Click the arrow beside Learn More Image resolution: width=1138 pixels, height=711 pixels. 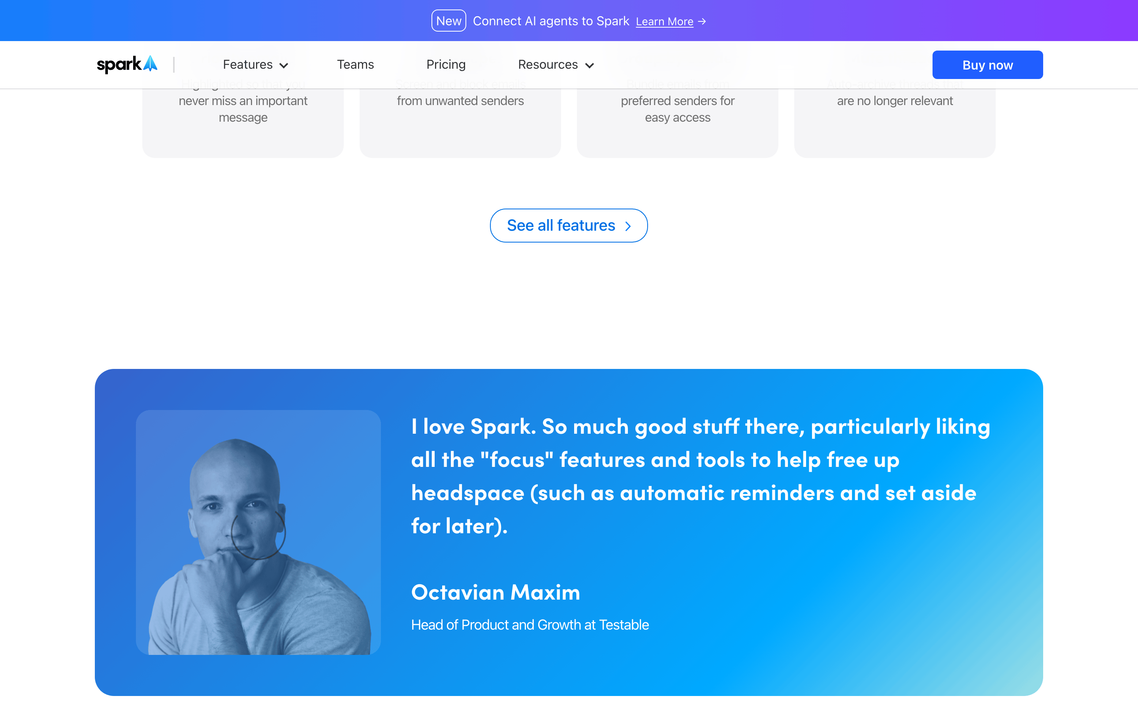tap(702, 22)
